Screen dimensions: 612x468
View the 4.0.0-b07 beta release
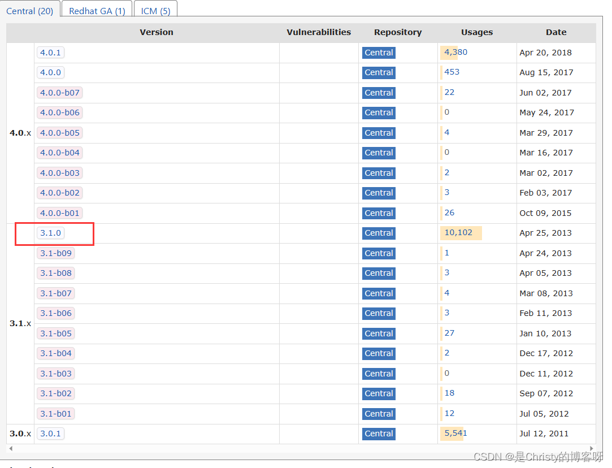point(59,92)
